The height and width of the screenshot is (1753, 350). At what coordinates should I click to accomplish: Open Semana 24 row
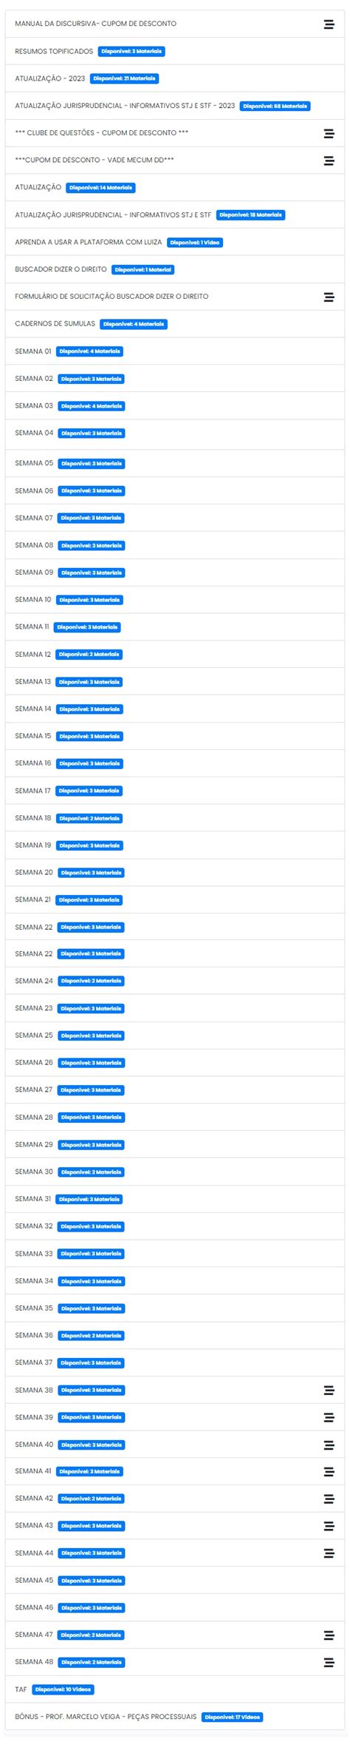tap(175, 981)
